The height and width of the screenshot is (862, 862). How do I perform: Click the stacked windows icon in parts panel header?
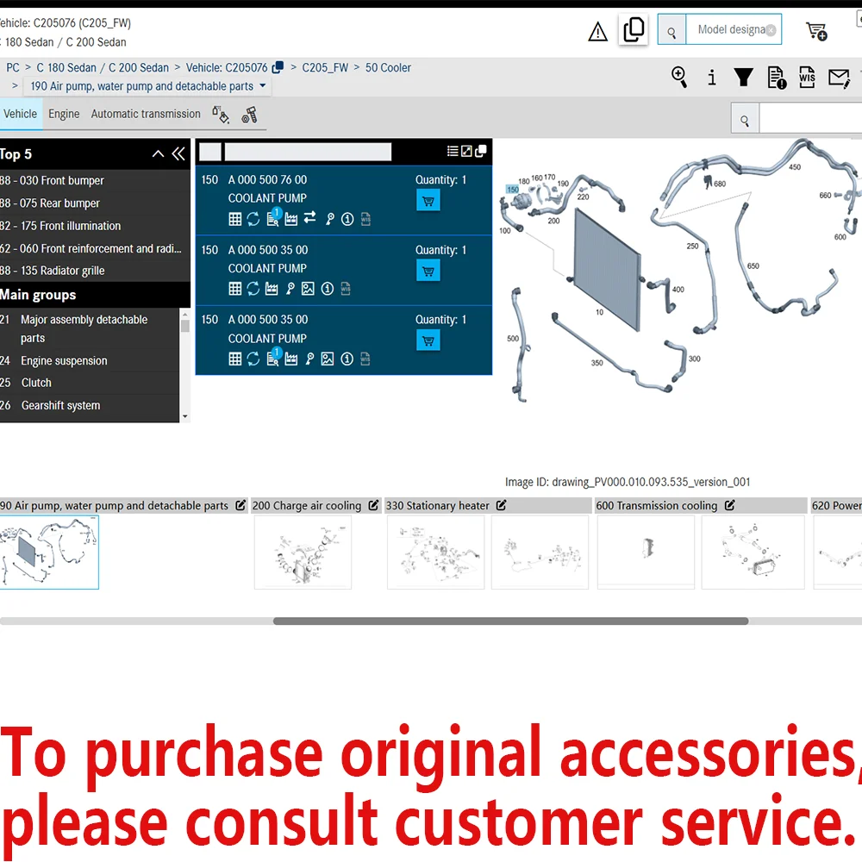point(480,151)
